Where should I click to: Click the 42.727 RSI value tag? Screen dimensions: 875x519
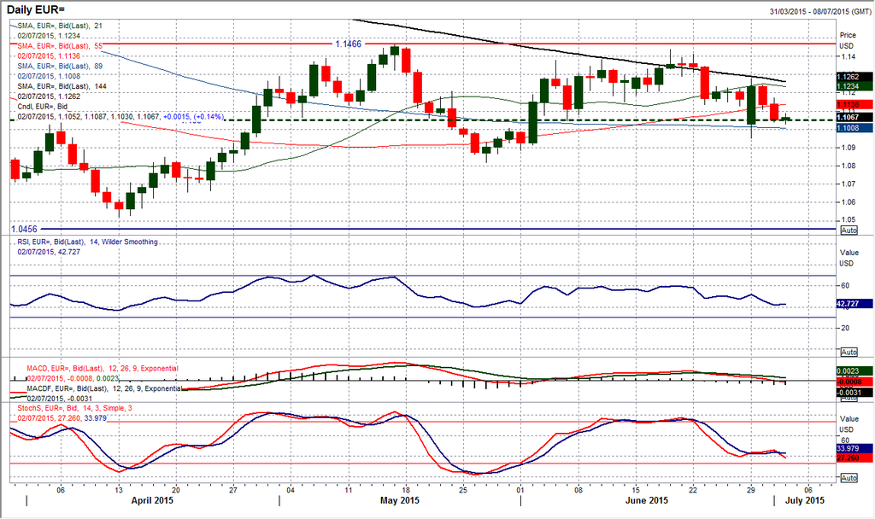(854, 304)
